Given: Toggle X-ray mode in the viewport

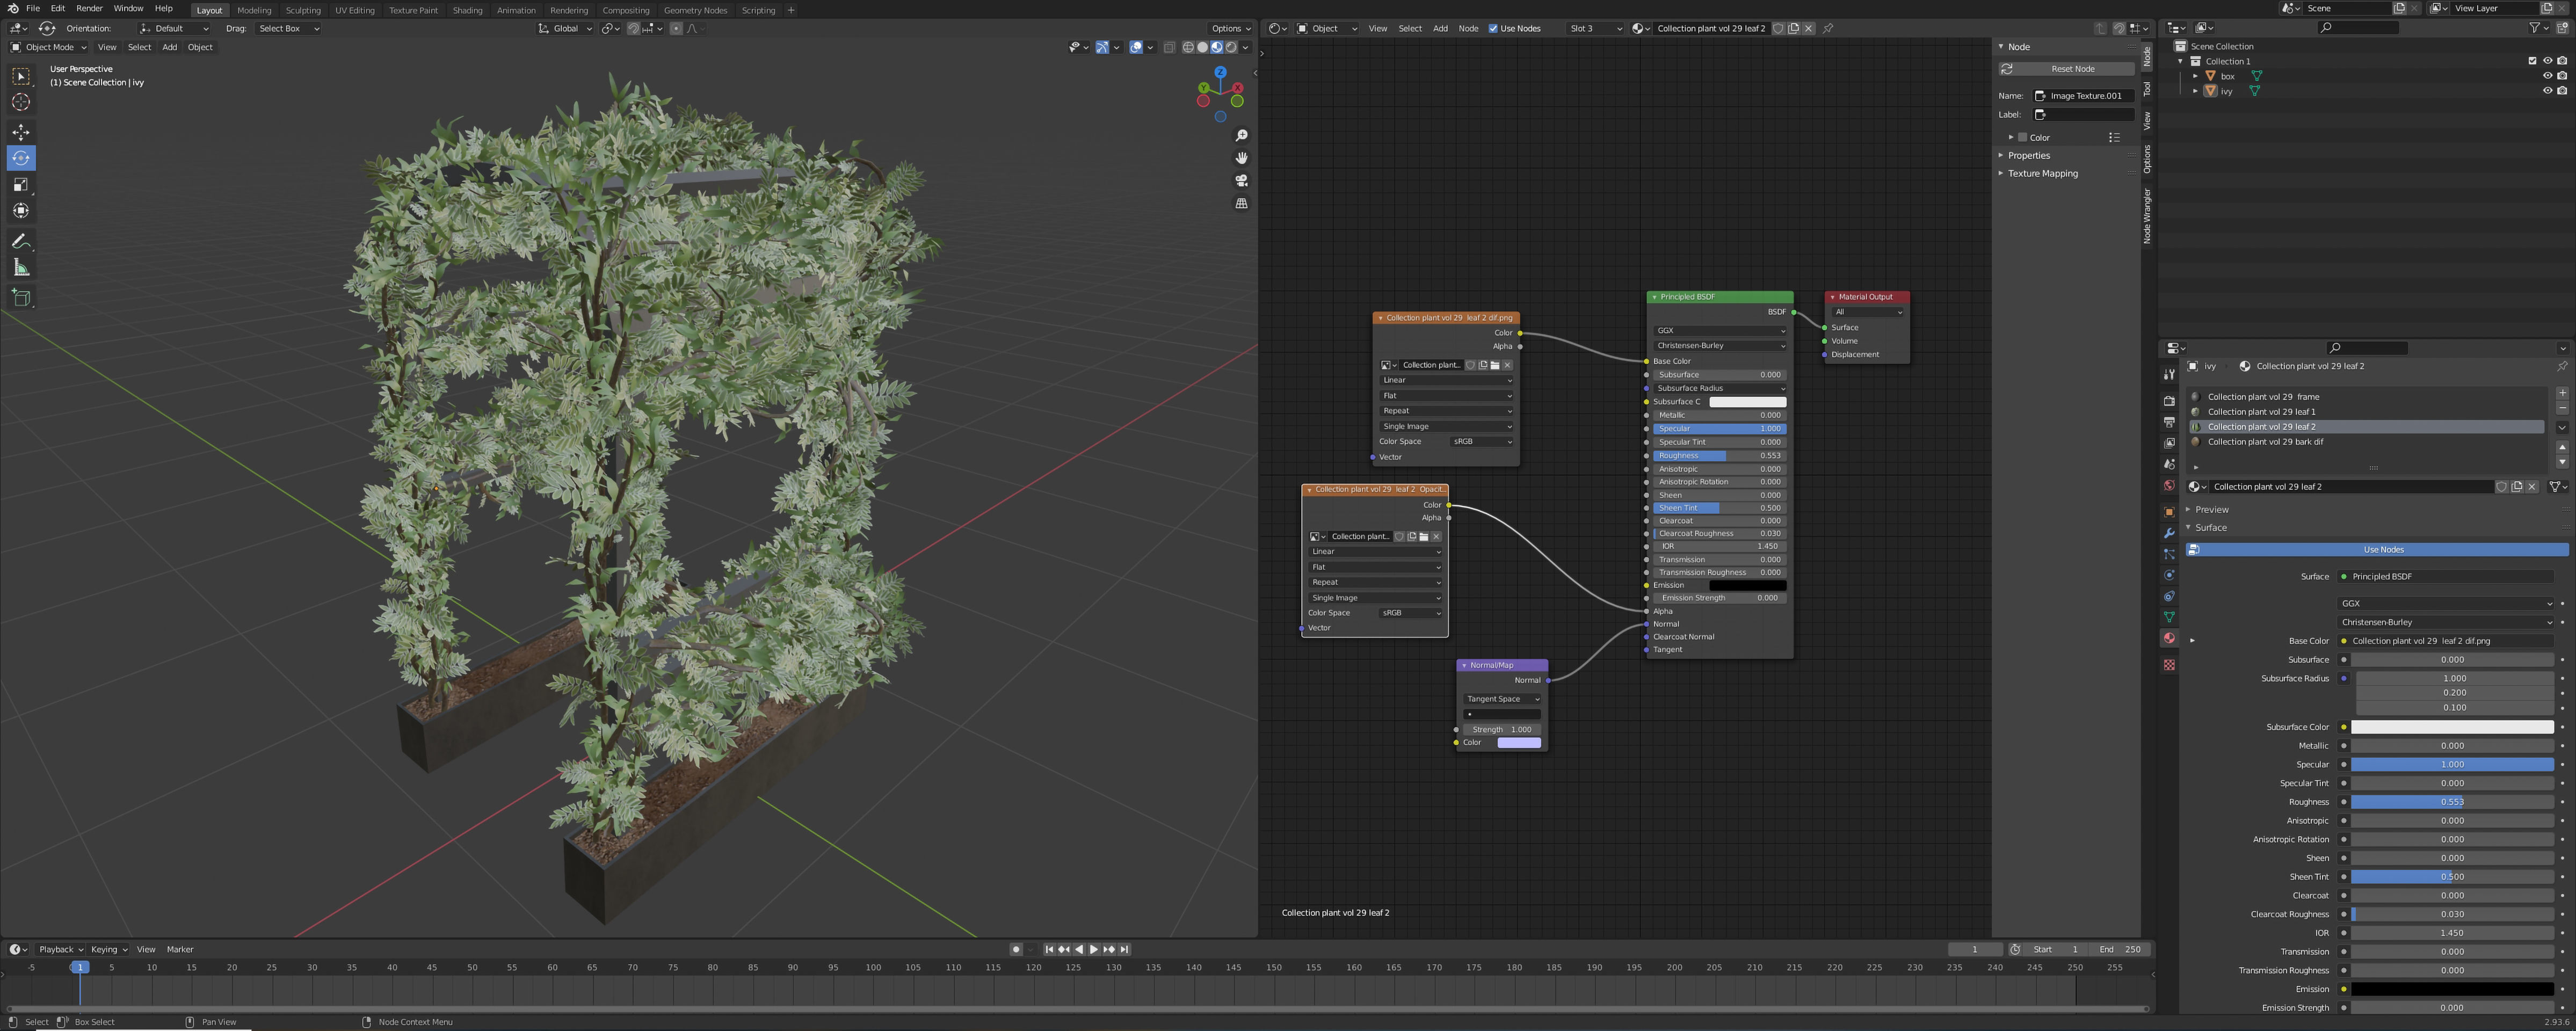Looking at the screenshot, I should coord(1169,47).
